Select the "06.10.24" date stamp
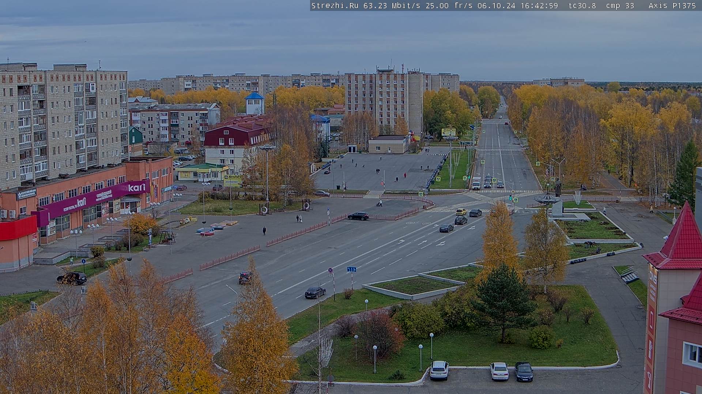The width and height of the screenshot is (702, 394). click(496, 5)
